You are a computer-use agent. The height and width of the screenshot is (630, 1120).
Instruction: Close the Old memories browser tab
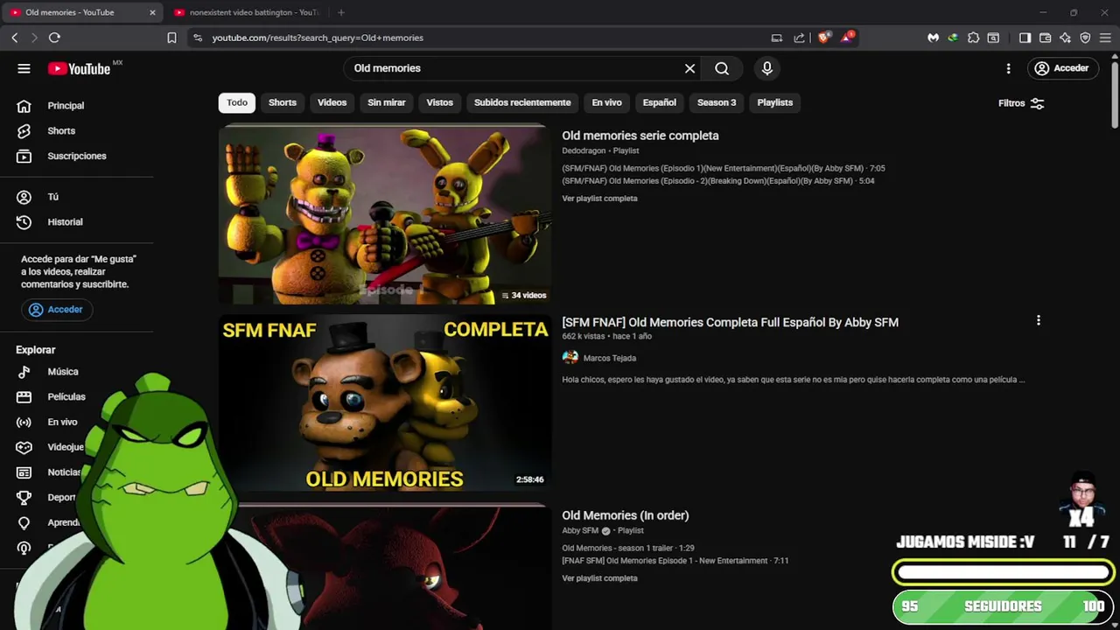click(x=152, y=12)
